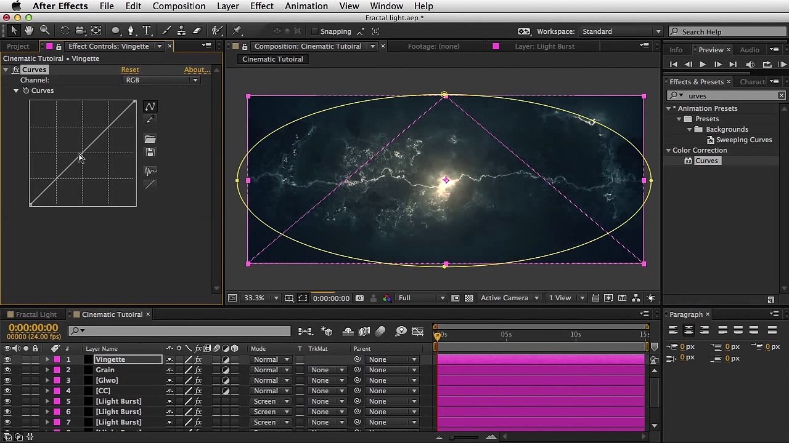
Task: Enable the Snapping checkbox
Action: coord(315,31)
